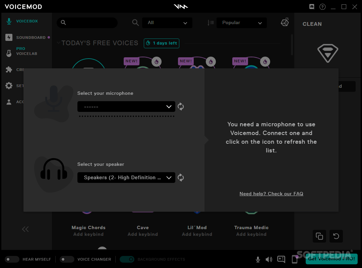This screenshot has height=268, width=362.
Task: Toggle the Hear Myself switch
Action: tap(12, 259)
